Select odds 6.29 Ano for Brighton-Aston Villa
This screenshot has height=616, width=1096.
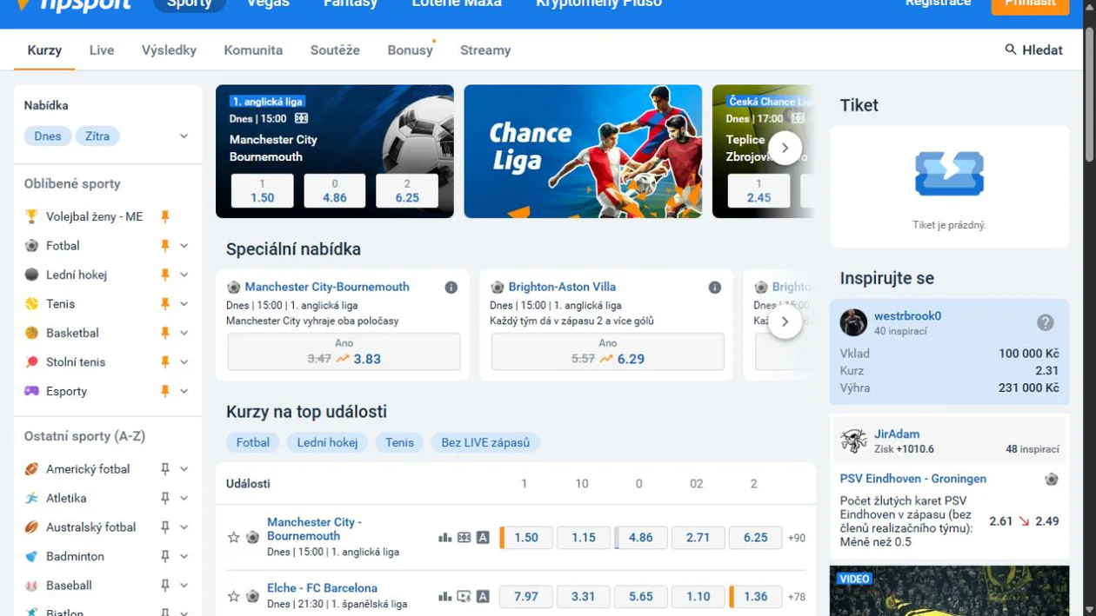point(607,352)
